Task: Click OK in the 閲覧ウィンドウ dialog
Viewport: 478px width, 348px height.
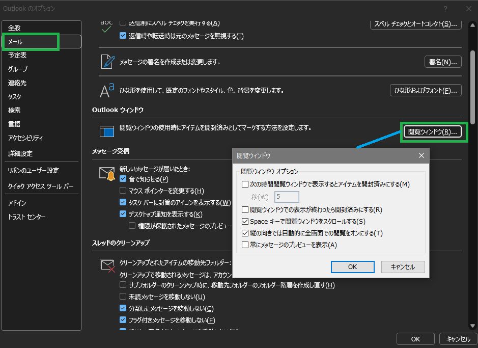Action: (352, 266)
